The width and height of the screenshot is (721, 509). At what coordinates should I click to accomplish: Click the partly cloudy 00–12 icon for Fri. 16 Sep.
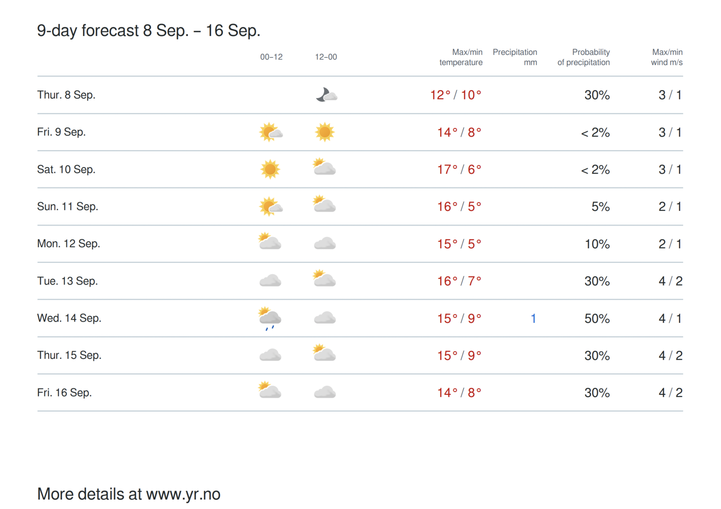(x=270, y=390)
